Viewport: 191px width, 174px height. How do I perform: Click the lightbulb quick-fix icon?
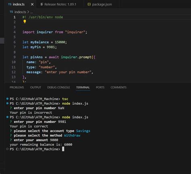point(25,22)
